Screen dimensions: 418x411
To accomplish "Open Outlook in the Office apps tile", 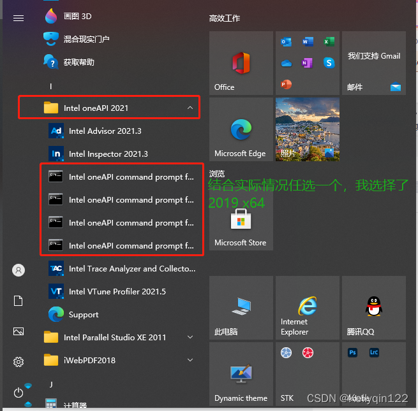I will (x=286, y=42).
